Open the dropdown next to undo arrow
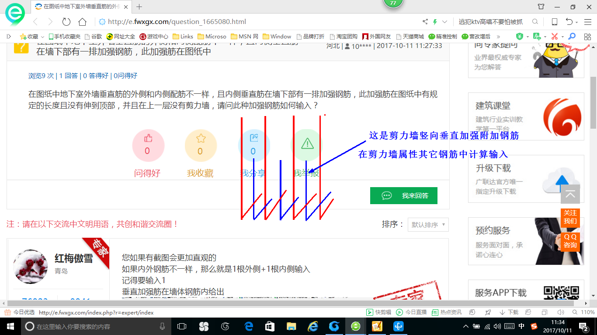 tap(576, 22)
